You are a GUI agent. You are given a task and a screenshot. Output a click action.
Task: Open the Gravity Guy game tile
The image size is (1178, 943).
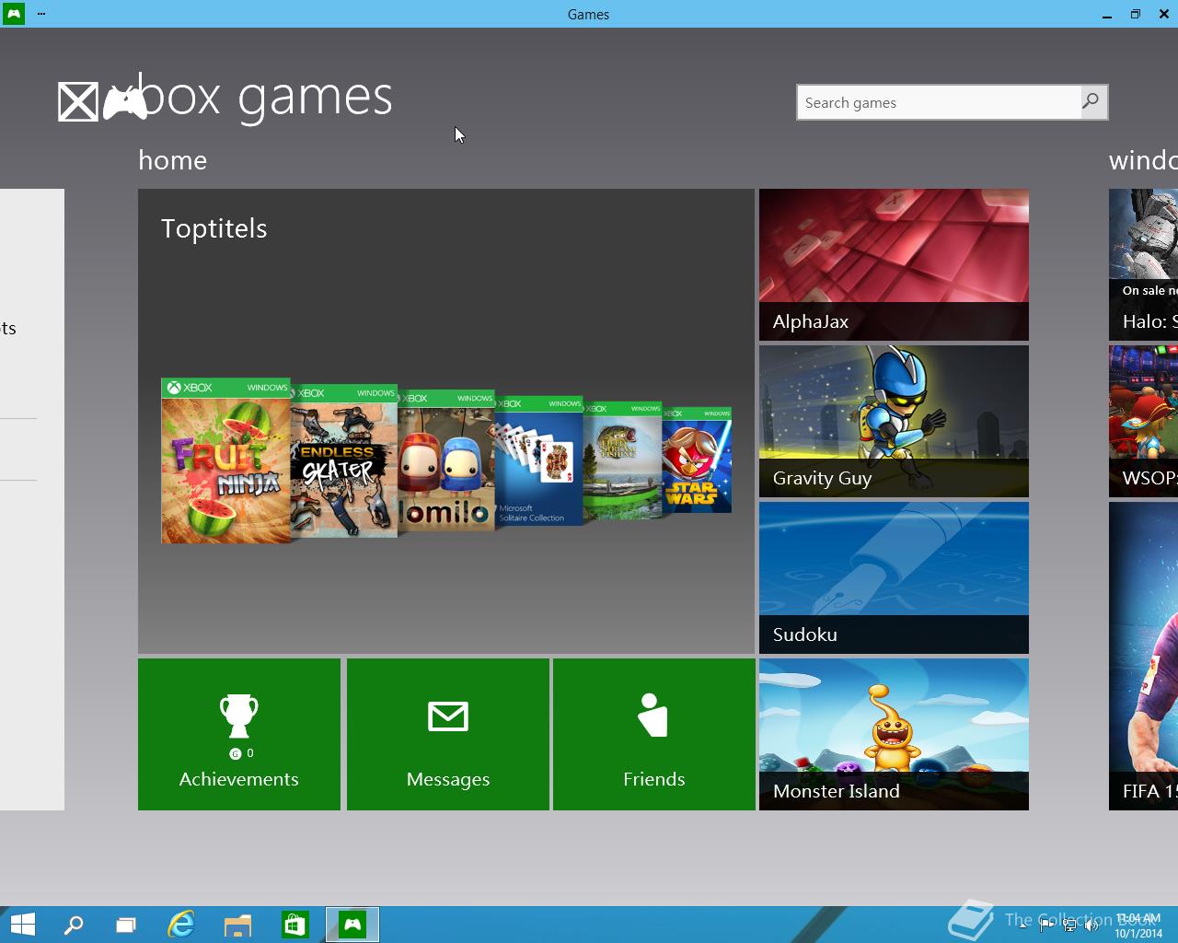tap(894, 421)
